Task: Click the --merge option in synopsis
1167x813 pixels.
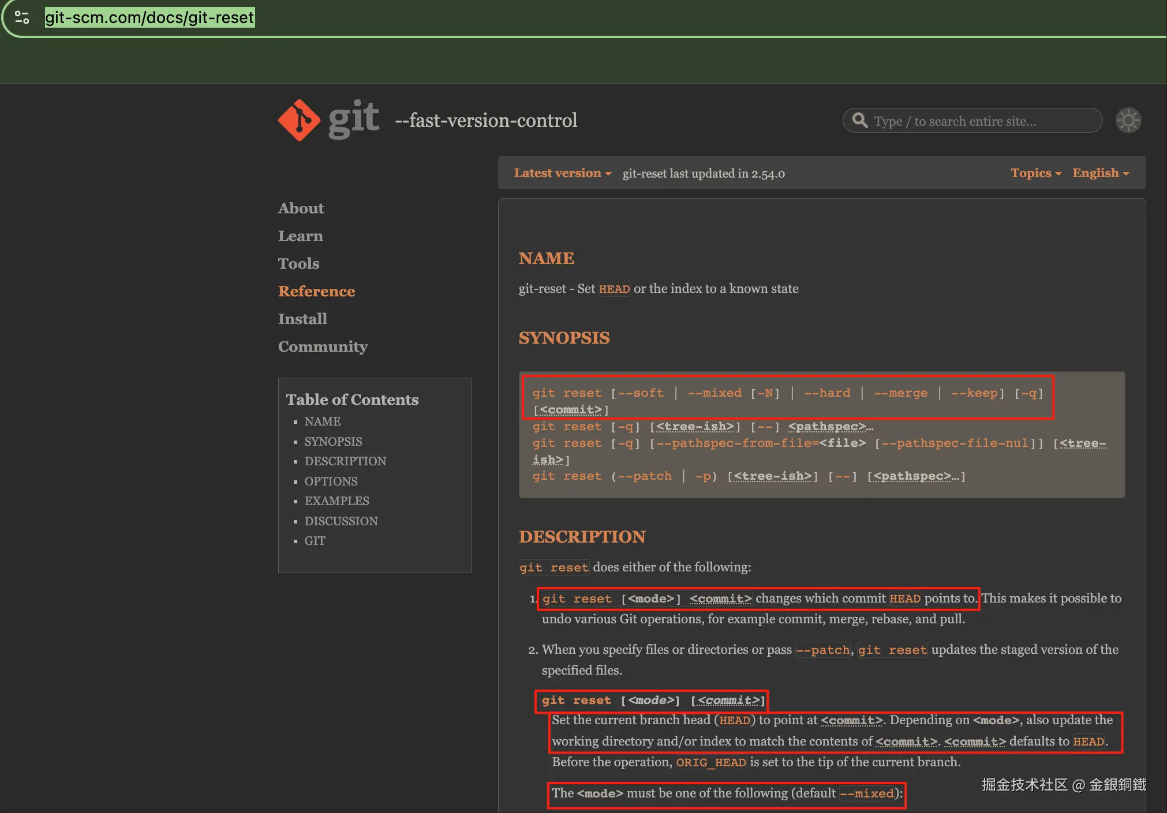Action: coord(901,393)
